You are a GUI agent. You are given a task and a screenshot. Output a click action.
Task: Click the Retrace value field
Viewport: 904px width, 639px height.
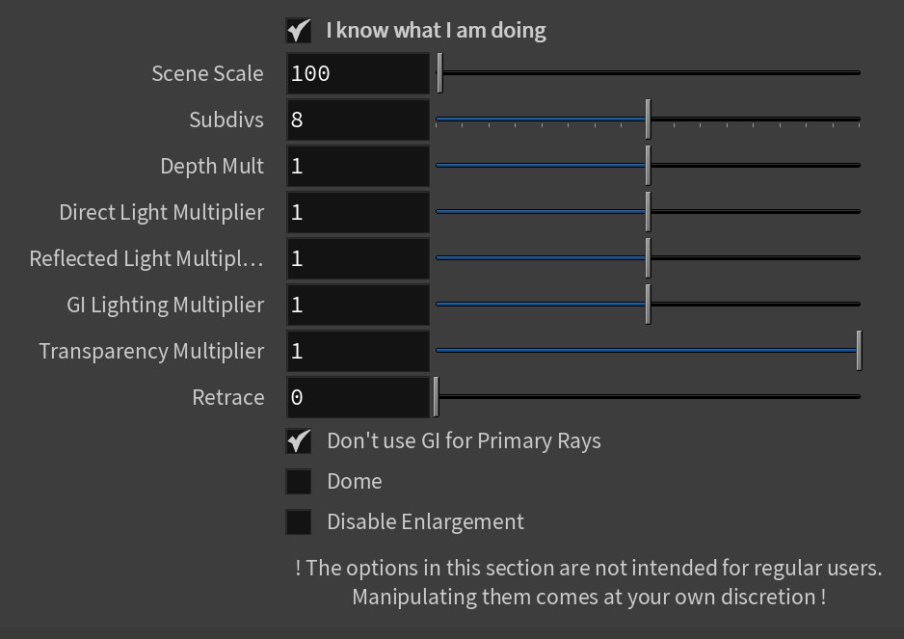coord(358,397)
